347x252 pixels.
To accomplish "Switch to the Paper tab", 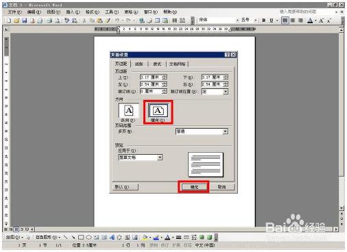I will click(139, 64).
